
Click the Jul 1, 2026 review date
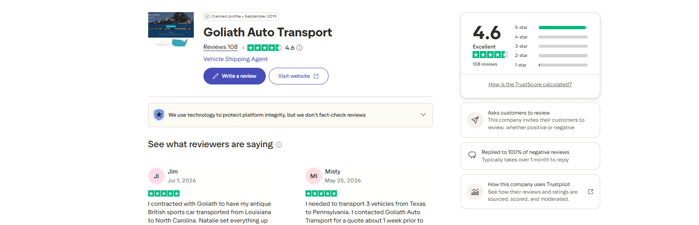tap(182, 181)
